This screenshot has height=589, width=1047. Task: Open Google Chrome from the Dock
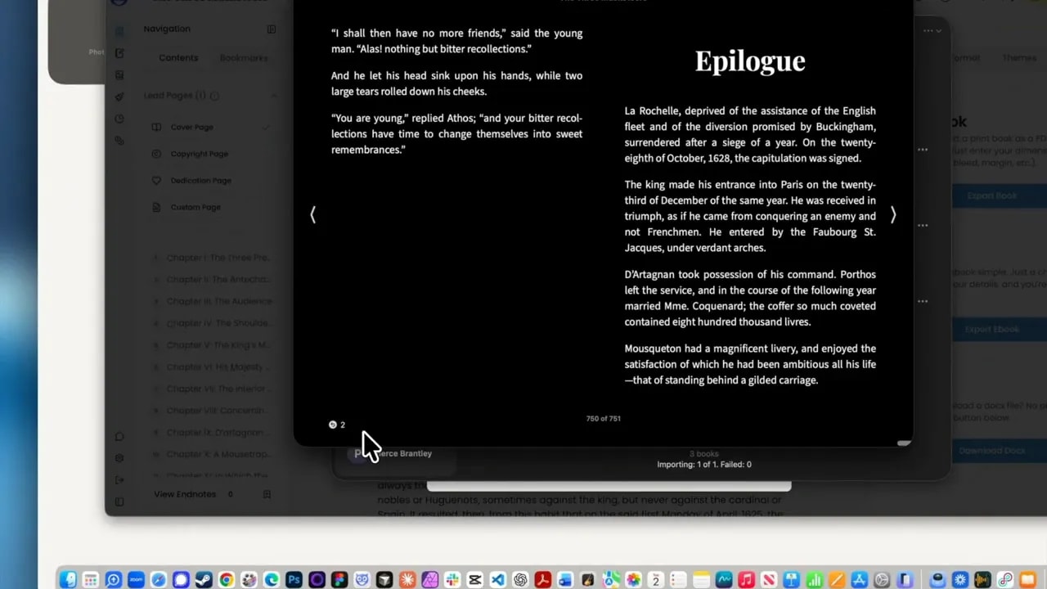coord(227,579)
